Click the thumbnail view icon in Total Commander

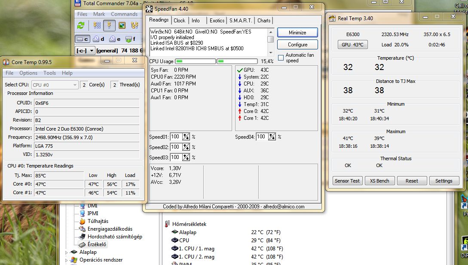click(x=122, y=25)
